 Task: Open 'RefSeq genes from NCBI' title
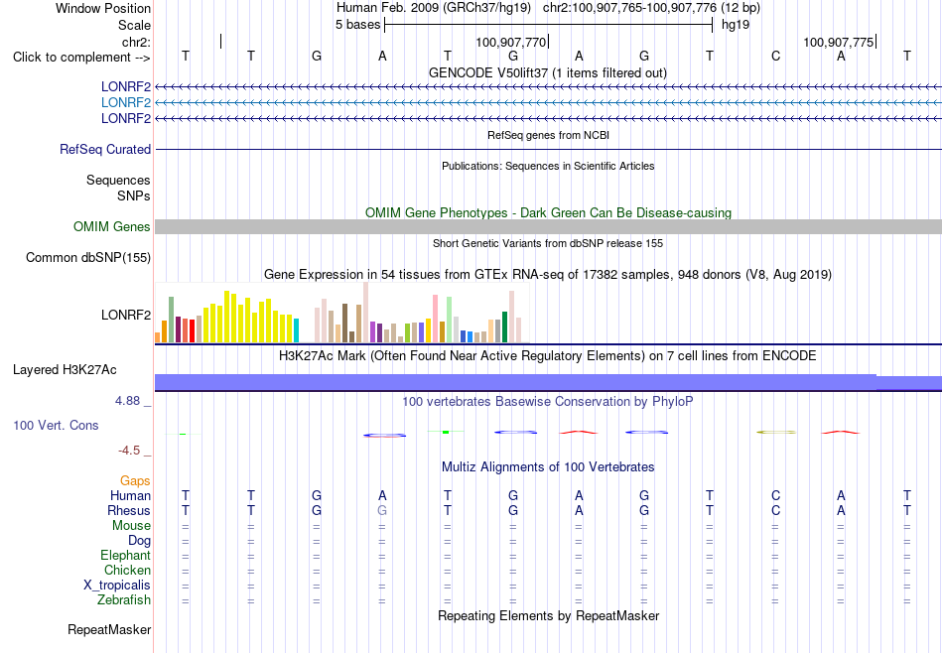point(548,135)
